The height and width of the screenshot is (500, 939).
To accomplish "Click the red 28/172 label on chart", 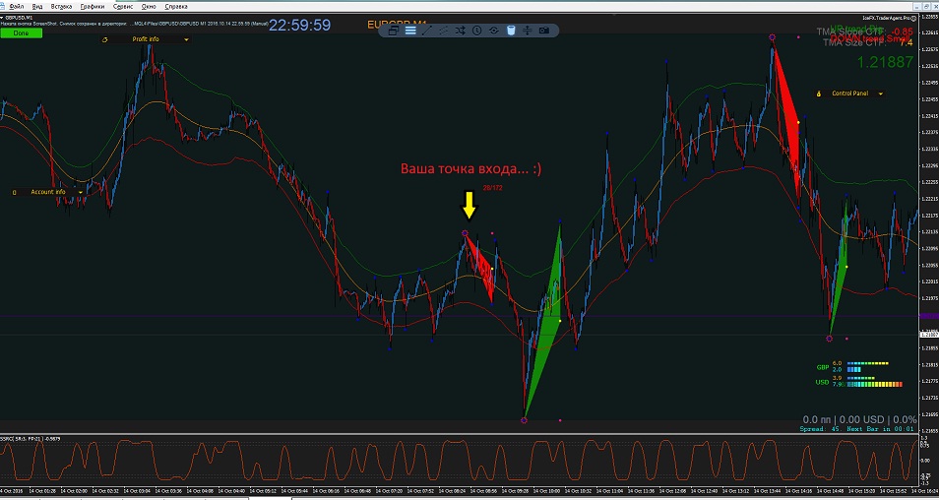I will point(493,188).
